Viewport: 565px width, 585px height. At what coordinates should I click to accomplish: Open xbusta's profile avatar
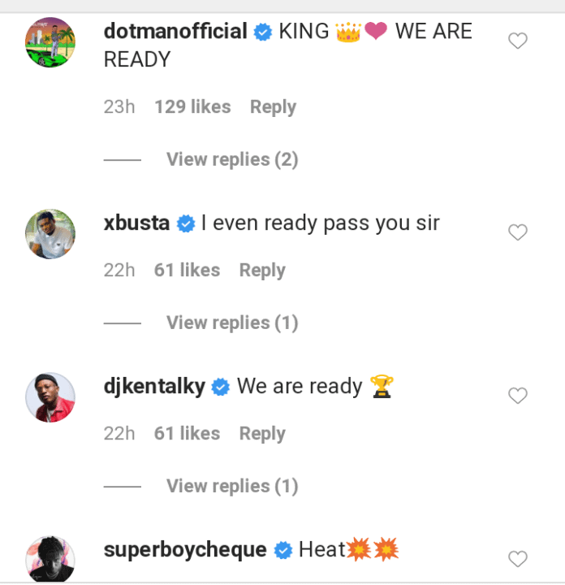coord(50,234)
